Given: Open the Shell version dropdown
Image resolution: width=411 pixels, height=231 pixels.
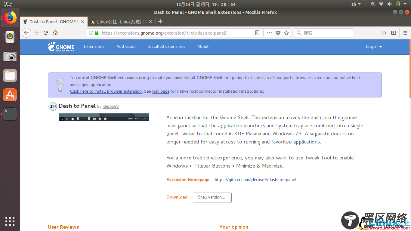Looking at the screenshot, I should point(212,197).
